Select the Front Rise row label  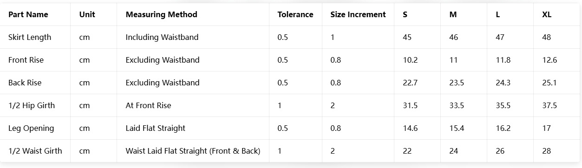tap(26, 60)
